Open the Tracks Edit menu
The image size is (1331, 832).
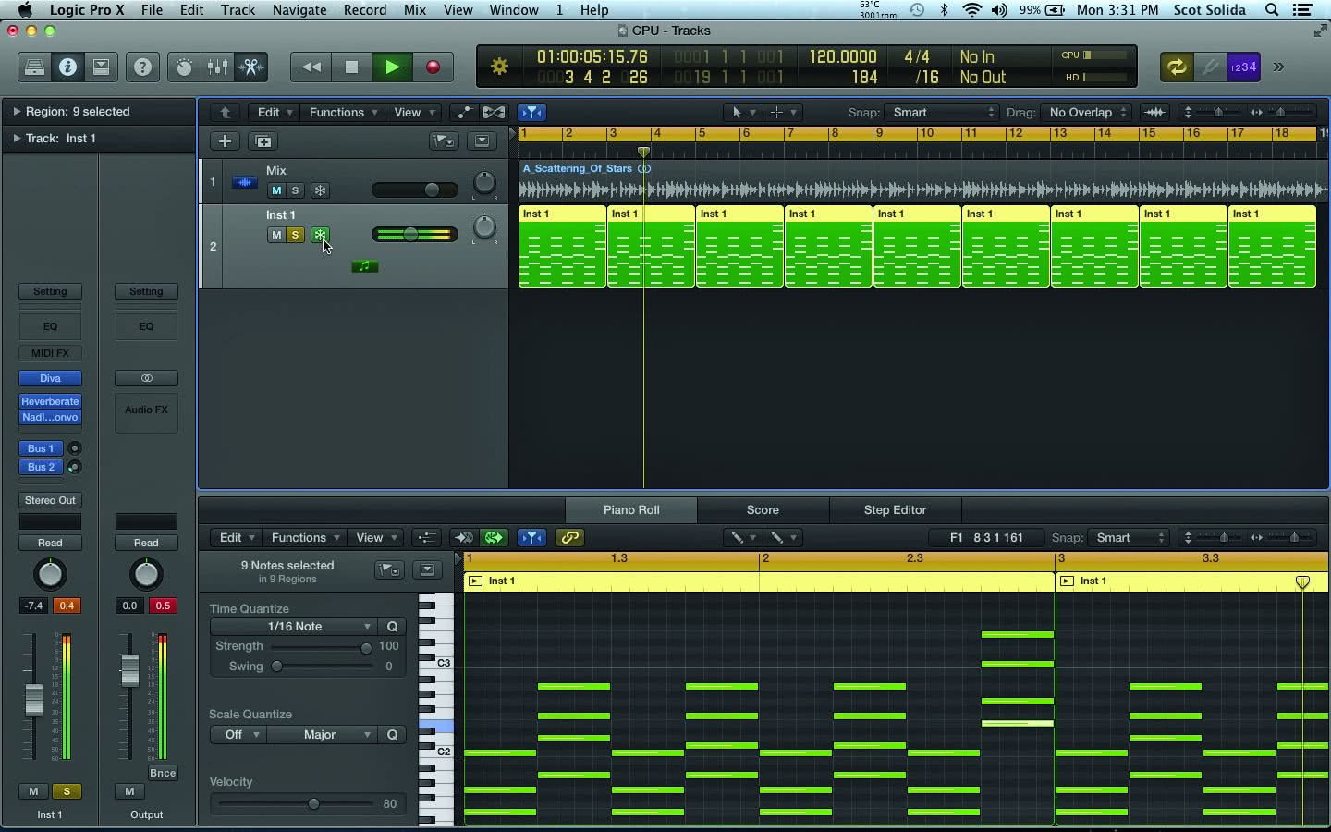pyautogui.click(x=275, y=112)
